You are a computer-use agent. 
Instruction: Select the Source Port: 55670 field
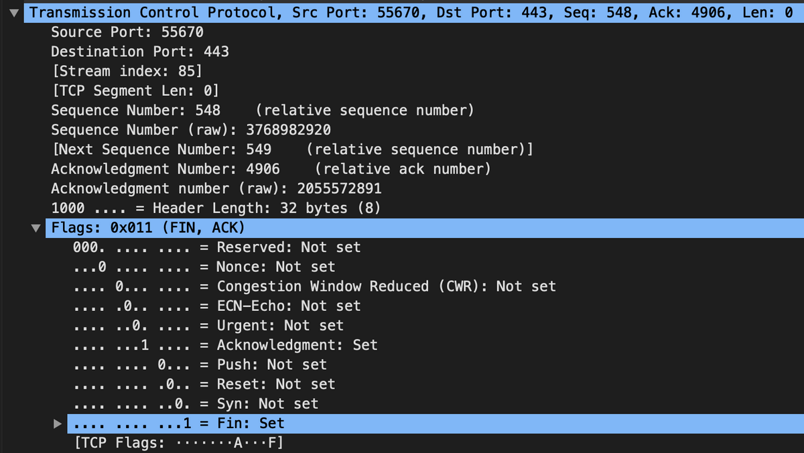tap(127, 32)
